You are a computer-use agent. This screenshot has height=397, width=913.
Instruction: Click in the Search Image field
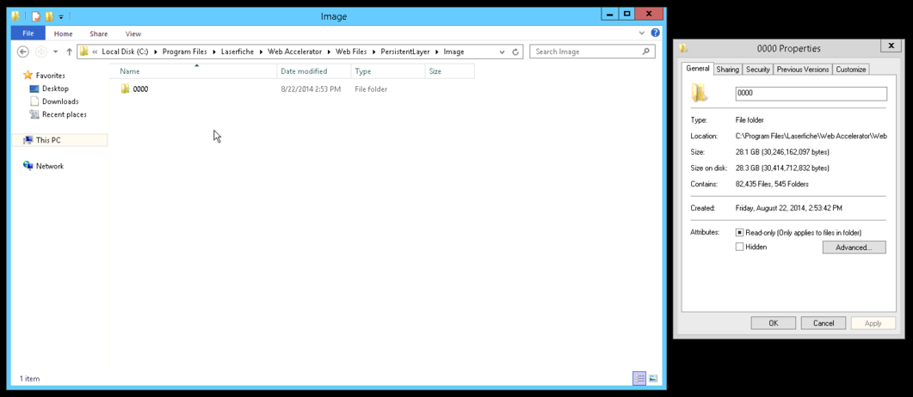[592, 52]
